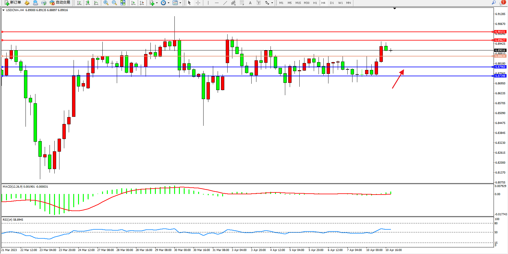508x254 pixels.
Task: Click the chat notification icon with badge
Action: tap(502, 3)
